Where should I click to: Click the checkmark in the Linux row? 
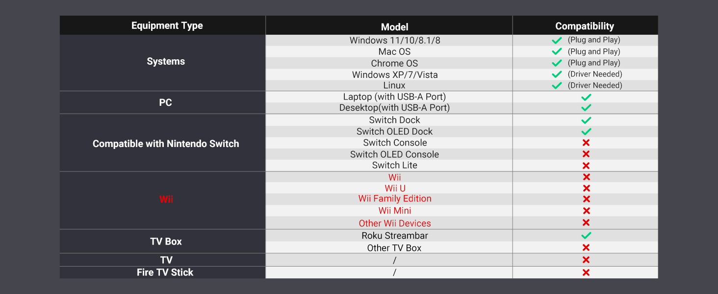click(x=557, y=86)
